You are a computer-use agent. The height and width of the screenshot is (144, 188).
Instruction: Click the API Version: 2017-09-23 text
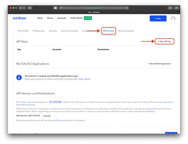pos(28,116)
